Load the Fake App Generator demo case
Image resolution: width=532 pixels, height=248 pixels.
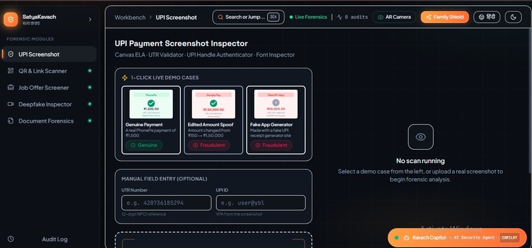(x=276, y=120)
